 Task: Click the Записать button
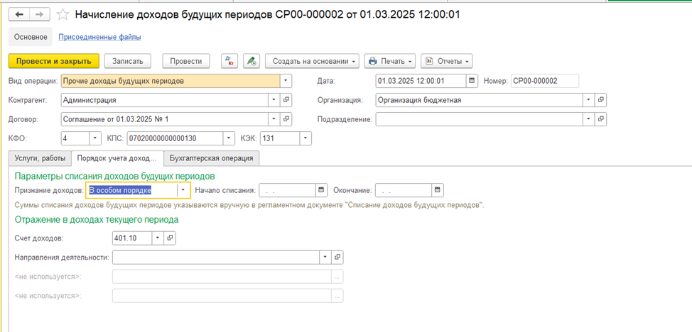coord(128,61)
